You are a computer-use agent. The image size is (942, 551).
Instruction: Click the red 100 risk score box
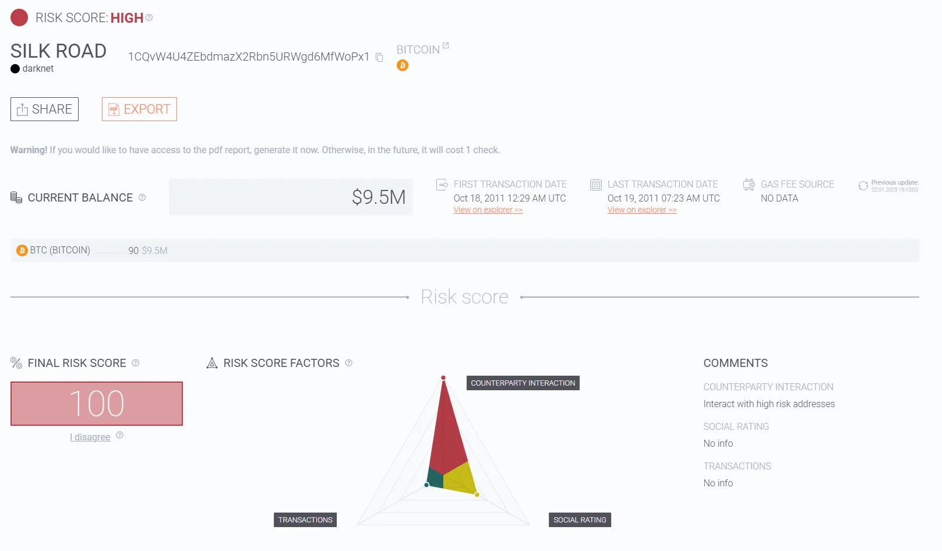97,404
